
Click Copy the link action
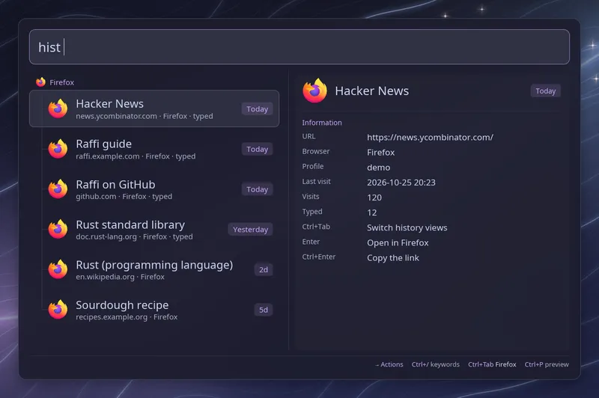pyautogui.click(x=392, y=258)
